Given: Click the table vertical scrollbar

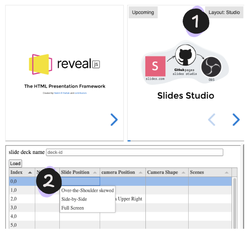Looking at the screenshot, I should (234, 203).
